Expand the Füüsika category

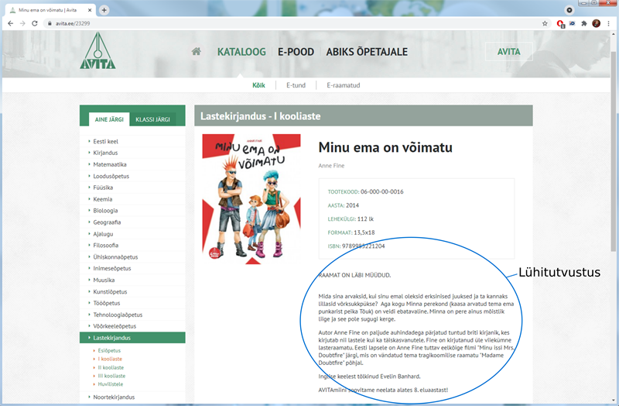click(103, 188)
